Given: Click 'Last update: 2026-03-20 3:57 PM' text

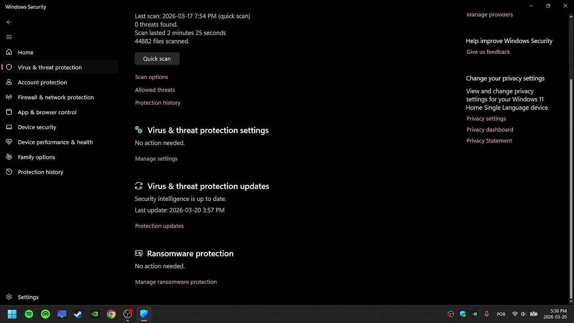Looking at the screenshot, I should tap(180, 210).
